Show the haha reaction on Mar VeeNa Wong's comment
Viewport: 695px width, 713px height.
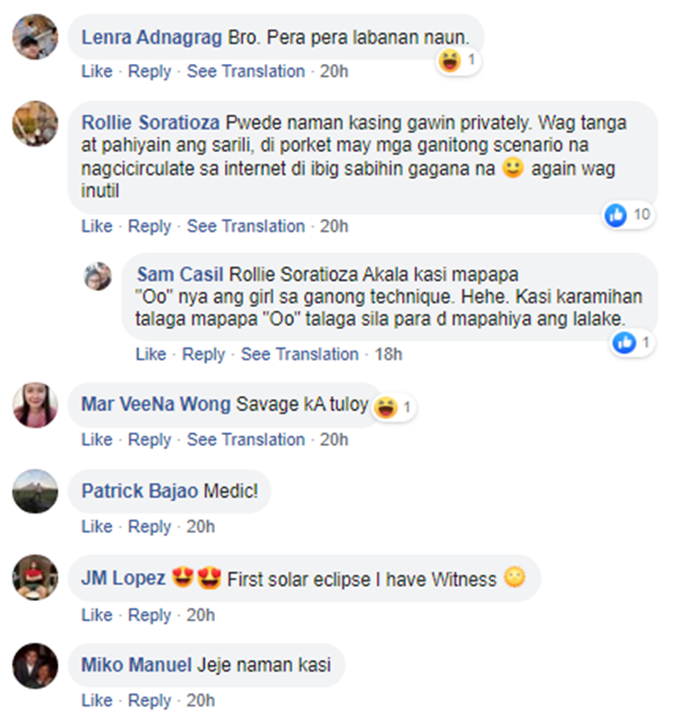pos(394,407)
